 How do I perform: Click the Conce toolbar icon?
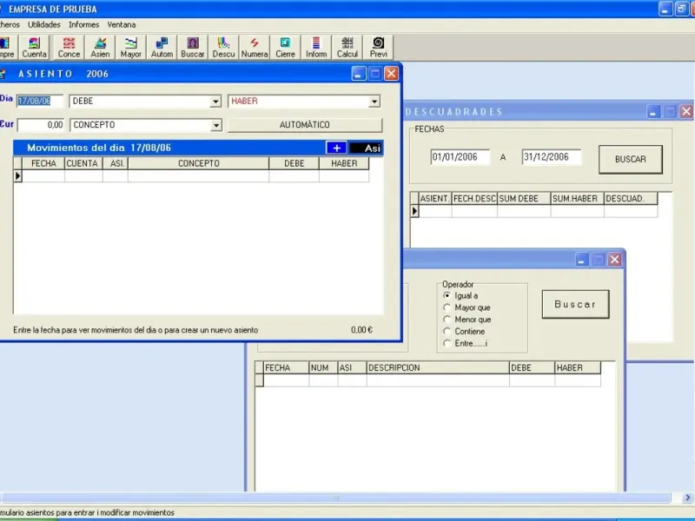(x=69, y=47)
